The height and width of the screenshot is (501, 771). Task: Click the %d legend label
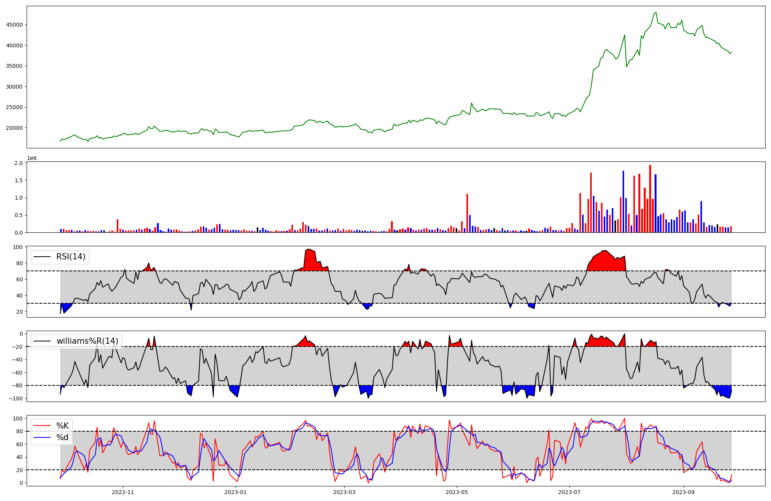(x=62, y=437)
